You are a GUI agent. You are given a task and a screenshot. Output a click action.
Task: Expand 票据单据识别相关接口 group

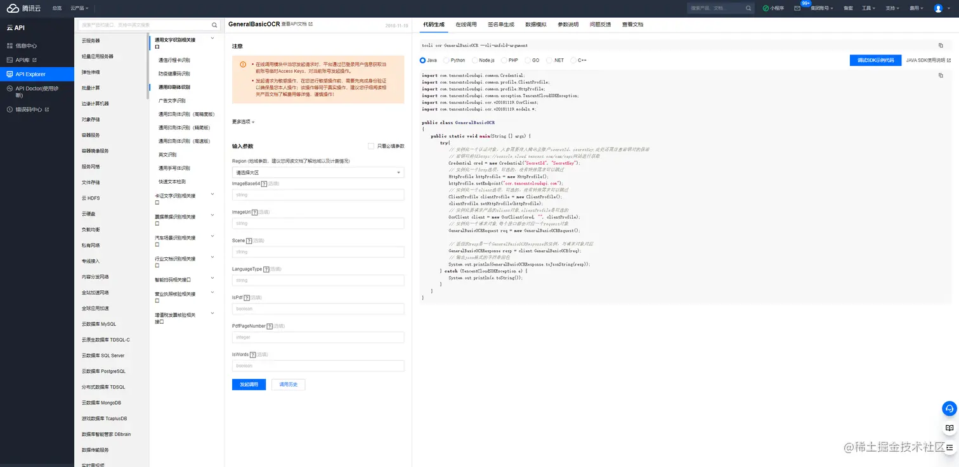(212, 216)
